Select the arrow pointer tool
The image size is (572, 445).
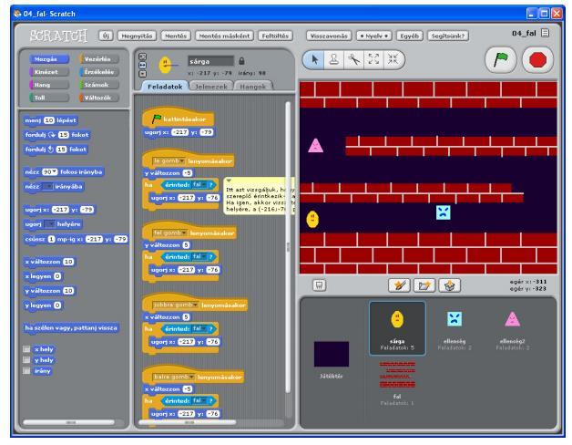315,59
